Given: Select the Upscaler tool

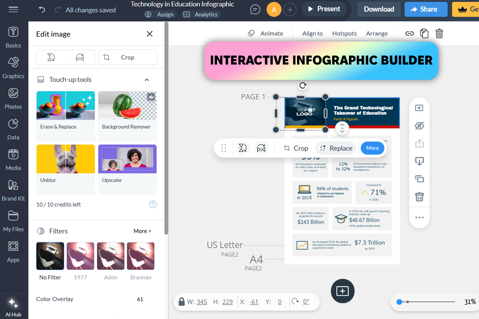Looking at the screenshot, I should pyautogui.click(x=127, y=165).
